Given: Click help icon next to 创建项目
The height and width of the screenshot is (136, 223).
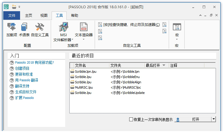Looking at the screenshot, I should [x=12, y=69].
